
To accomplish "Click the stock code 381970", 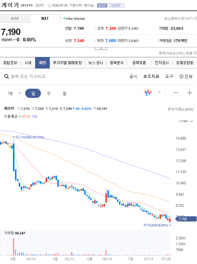I will click(x=27, y=5).
